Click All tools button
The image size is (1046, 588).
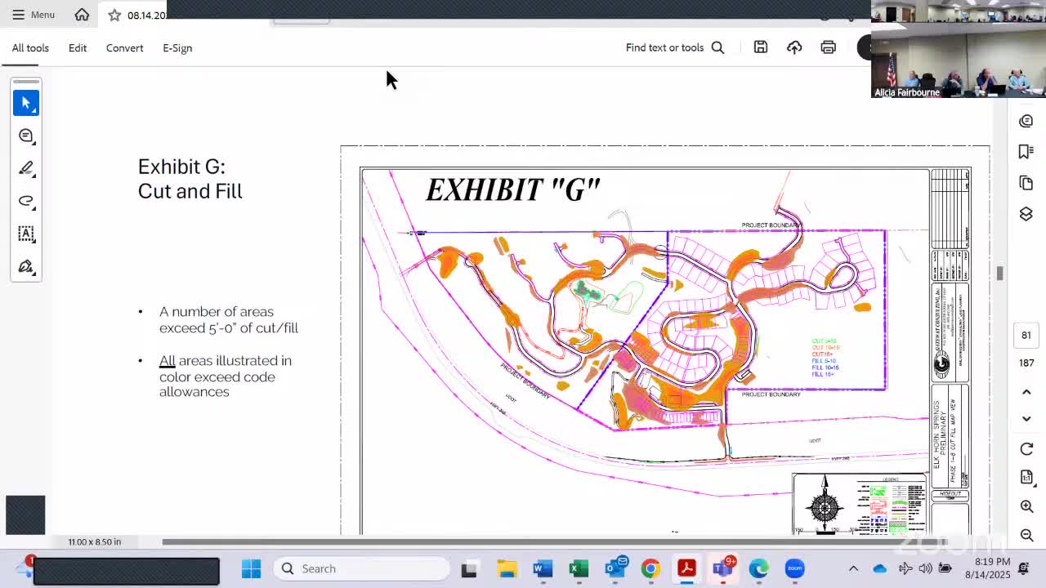click(x=30, y=47)
